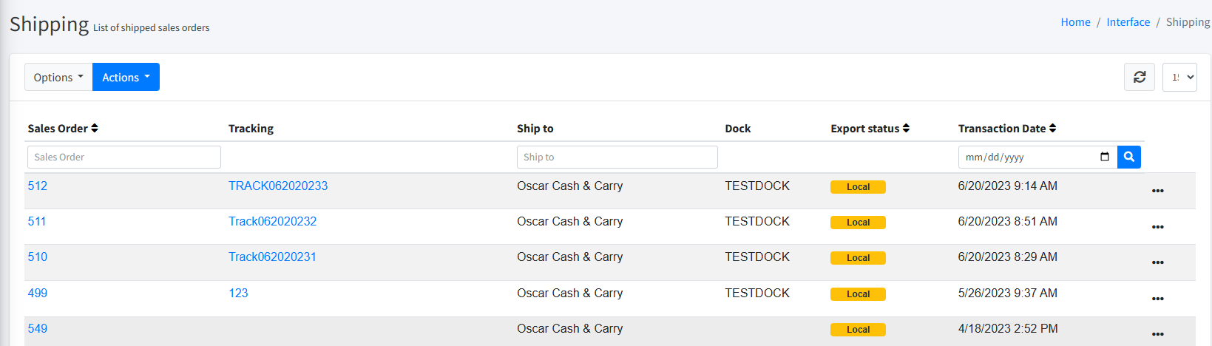
Task: Expand the blue Actions dropdown
Action: (126, 77)
